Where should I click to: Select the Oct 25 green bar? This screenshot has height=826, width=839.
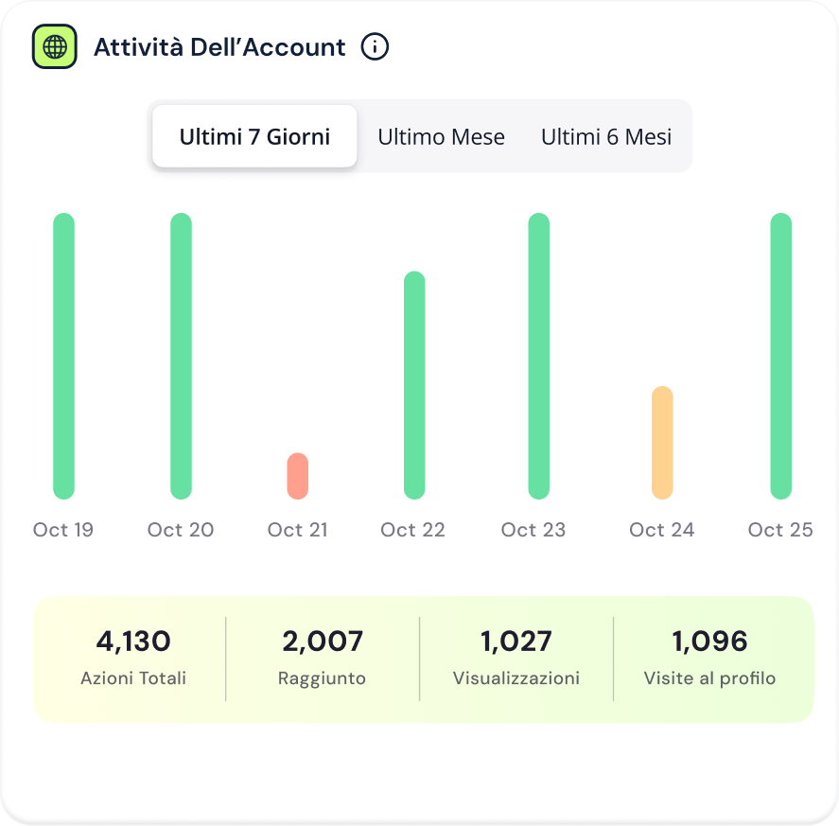(x=780, y=356)
